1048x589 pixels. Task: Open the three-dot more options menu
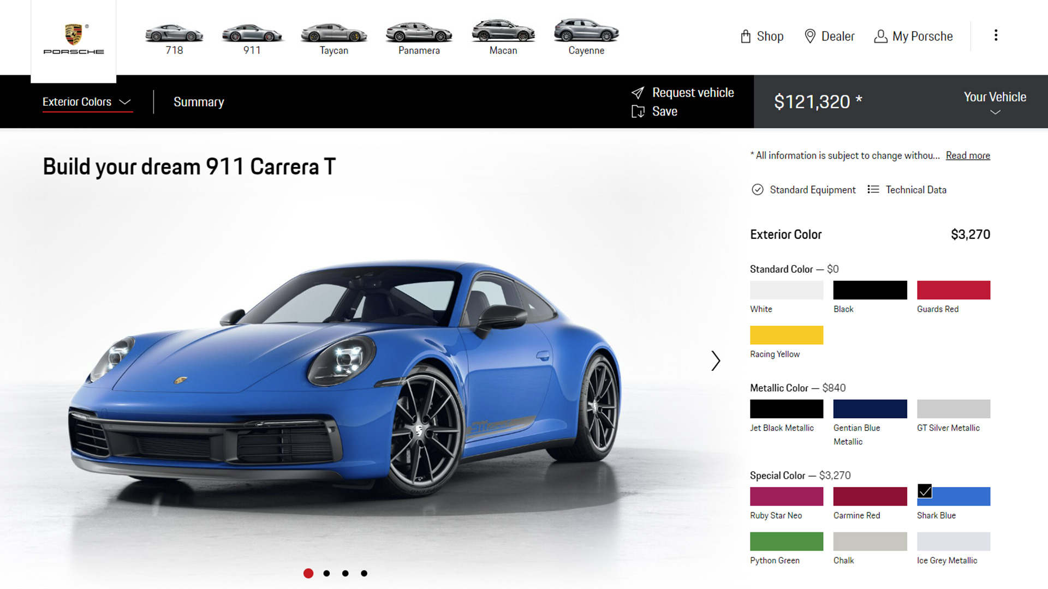pos(996,35)
